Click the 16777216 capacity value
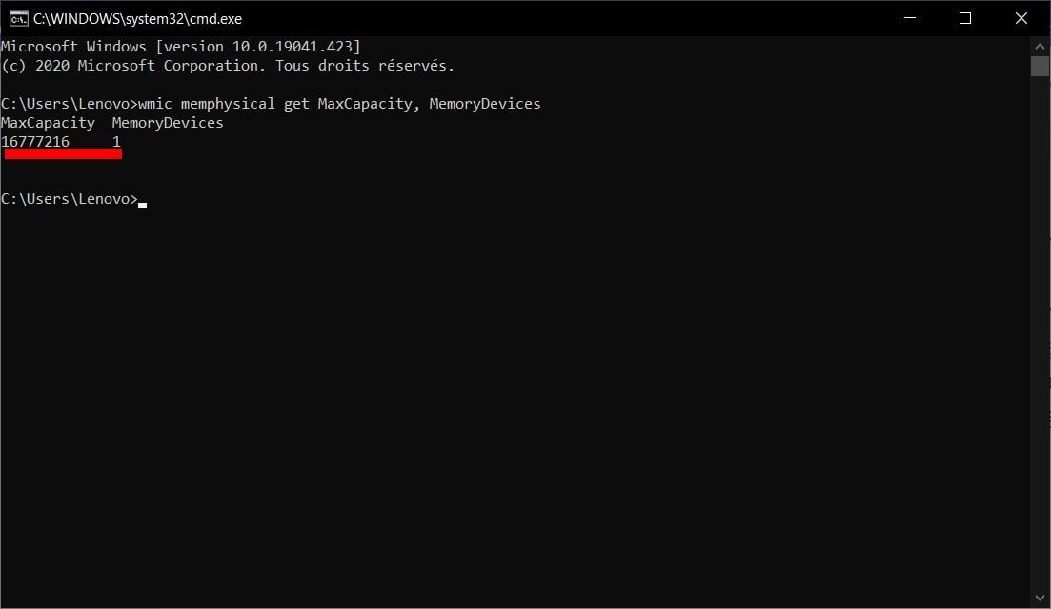Viewport: 1051px width, 609px height. (x=35, y=141)
